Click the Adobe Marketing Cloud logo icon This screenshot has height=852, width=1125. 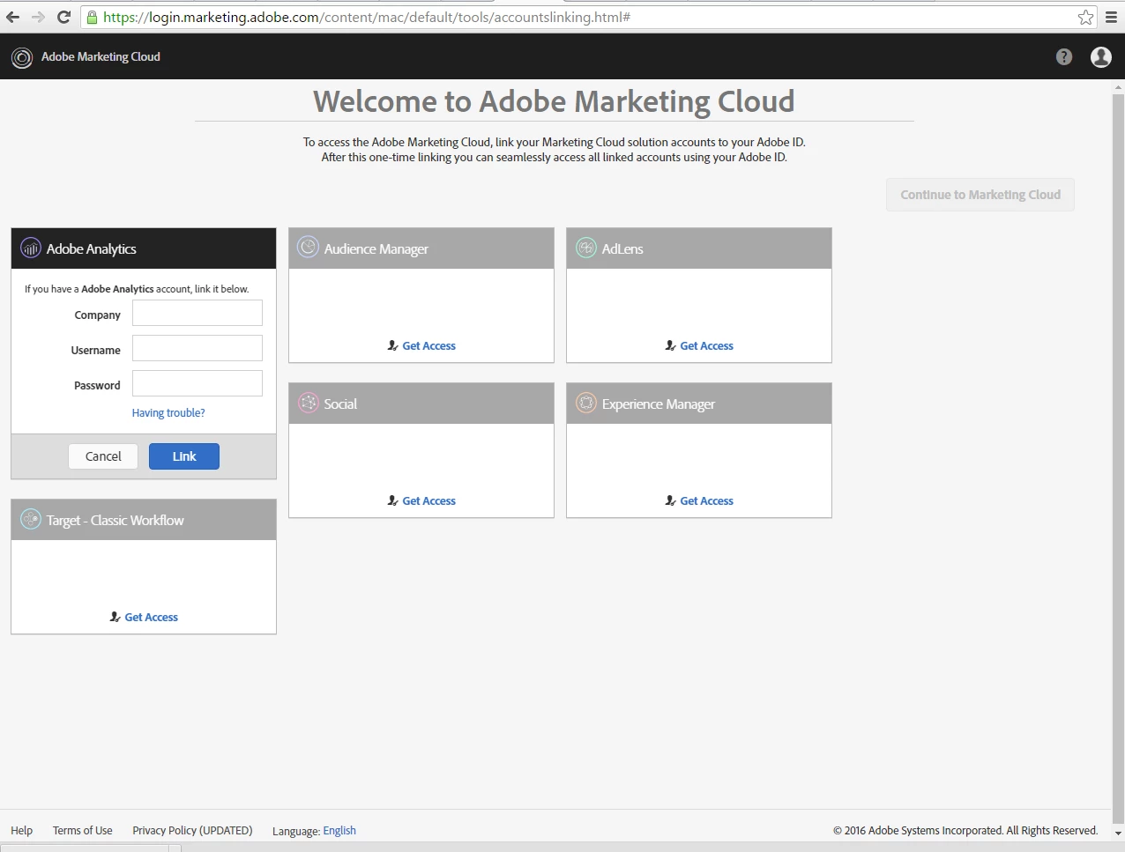(21, 57)
